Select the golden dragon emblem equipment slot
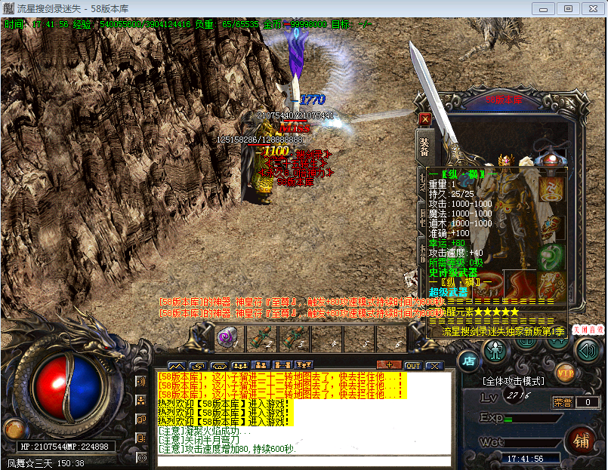Image resolution: width=608 pixels, height=470 pixels. coord(551,286)
